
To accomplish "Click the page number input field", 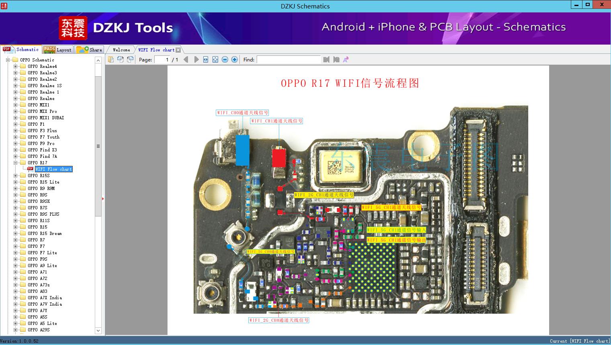I will 162,59.
